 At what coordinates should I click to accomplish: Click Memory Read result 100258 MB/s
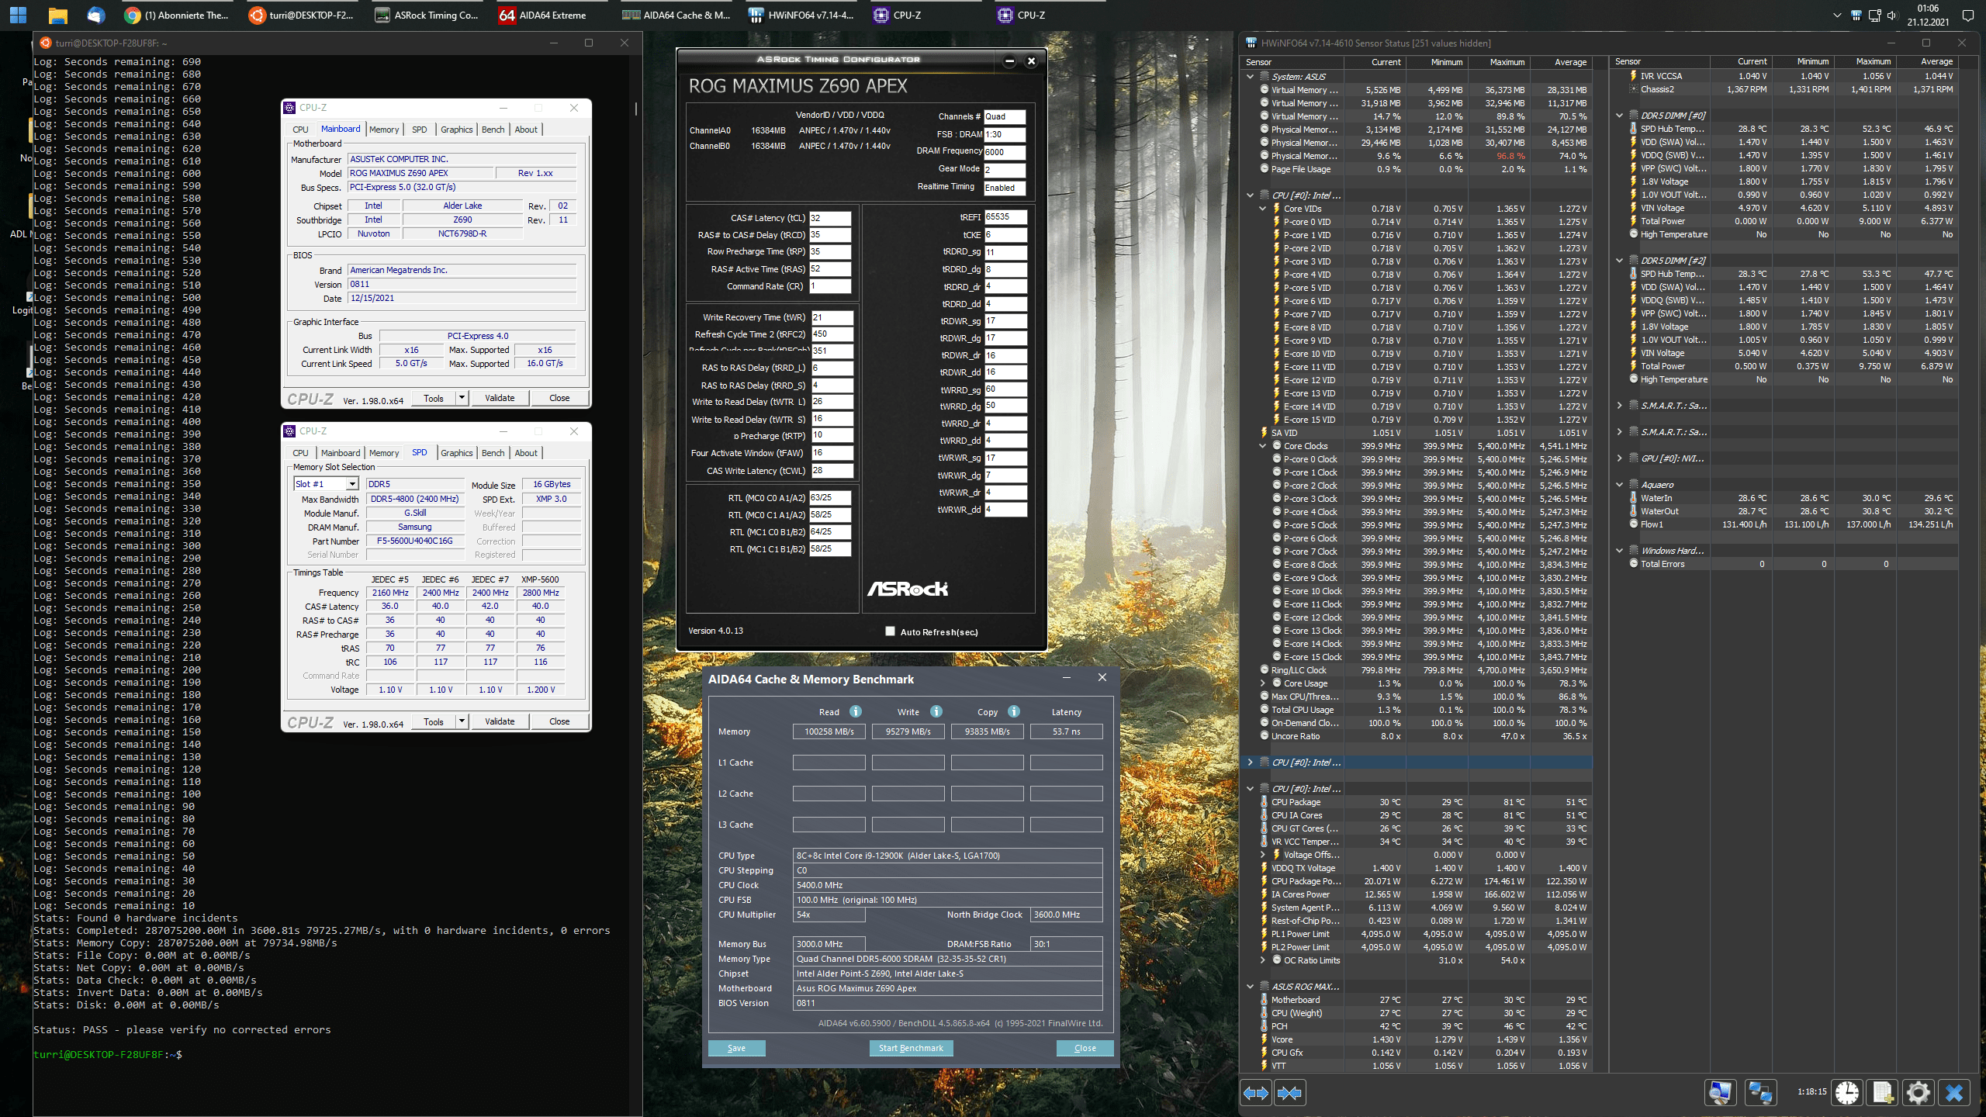point(829,731)
